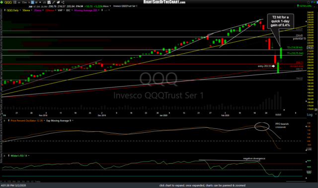Close the Wilder's RSI pane

click(x=4, y=156)
